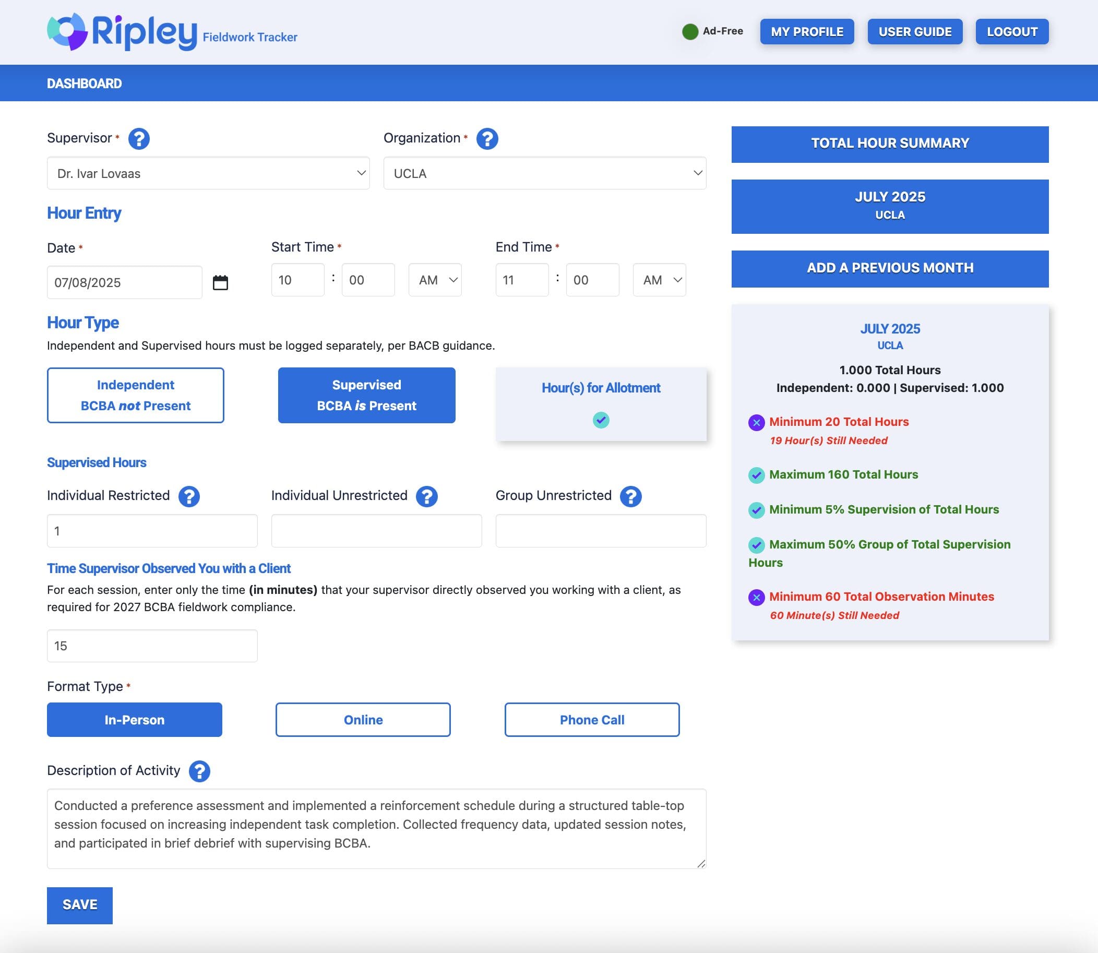
Task: Click the green Ad-Free status dot
Action: 690,32
